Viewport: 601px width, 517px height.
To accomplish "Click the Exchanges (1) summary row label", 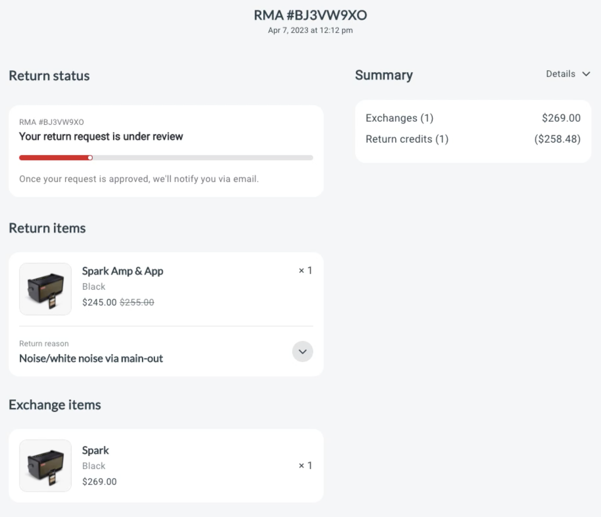I will point(400,118).
